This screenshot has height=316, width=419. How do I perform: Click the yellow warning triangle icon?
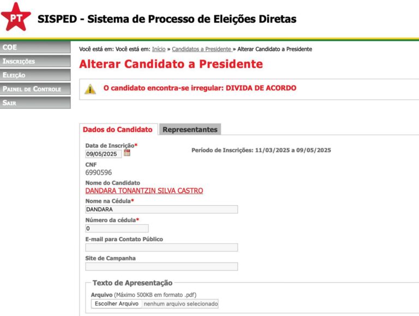[90, 88]
